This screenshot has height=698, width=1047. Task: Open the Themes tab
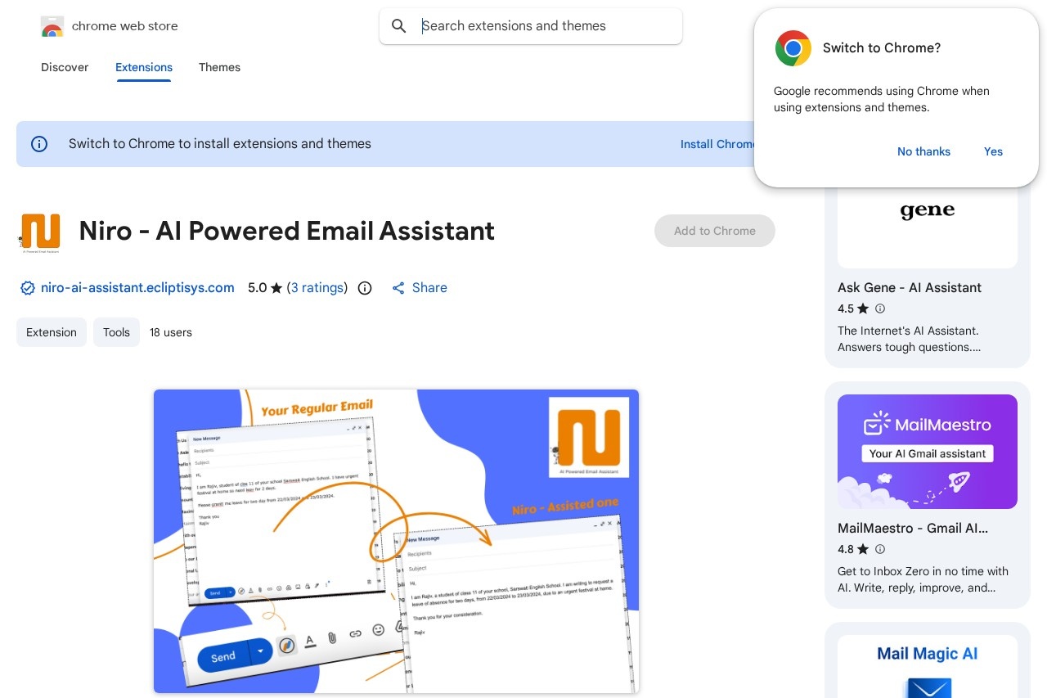pos(219,67)
